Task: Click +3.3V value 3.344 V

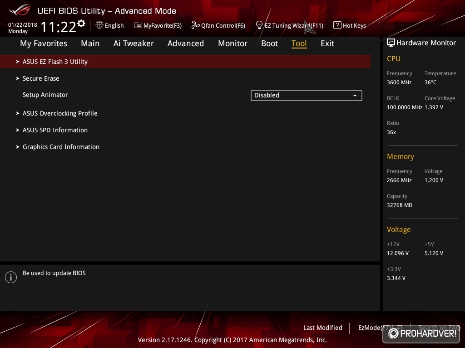Action: [396, 278]
